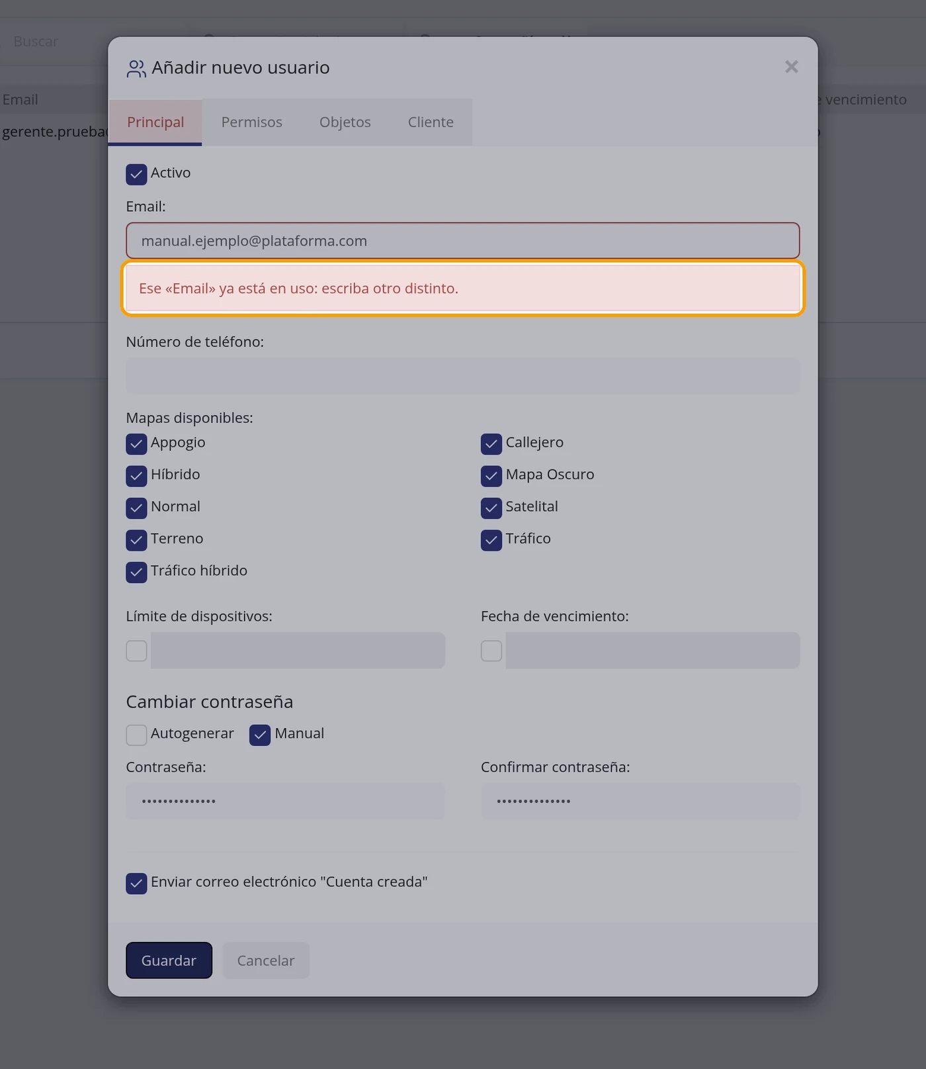Toggle the Appogio map checkbox
The width and height of the screenshot is (926, 1069).
(136, 443)
